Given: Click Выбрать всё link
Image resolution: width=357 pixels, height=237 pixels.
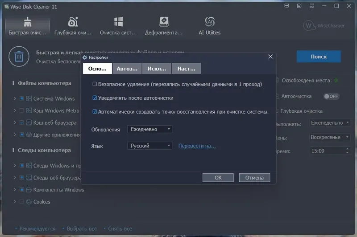Looking at the screenshot, I should click(82, 229).
